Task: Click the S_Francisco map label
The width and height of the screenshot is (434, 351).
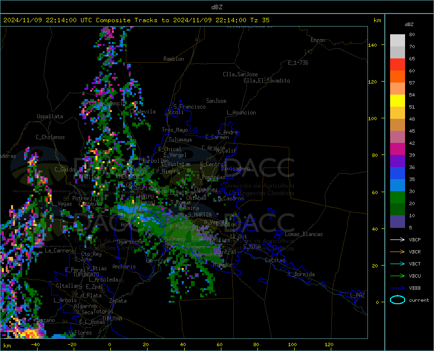Action: point(190,107)
